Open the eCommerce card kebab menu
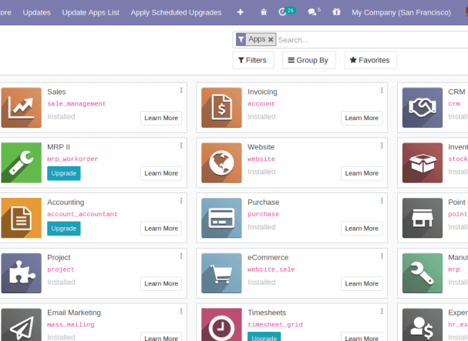The image size is (468, 341). (382, 256)
